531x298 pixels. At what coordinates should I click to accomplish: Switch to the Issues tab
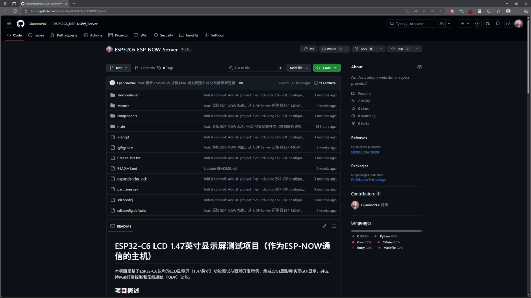(36, 35)
